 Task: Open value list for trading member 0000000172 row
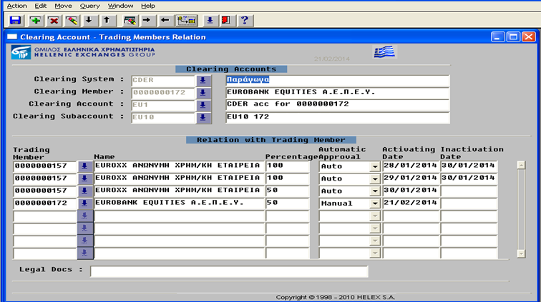click(84, 203)
